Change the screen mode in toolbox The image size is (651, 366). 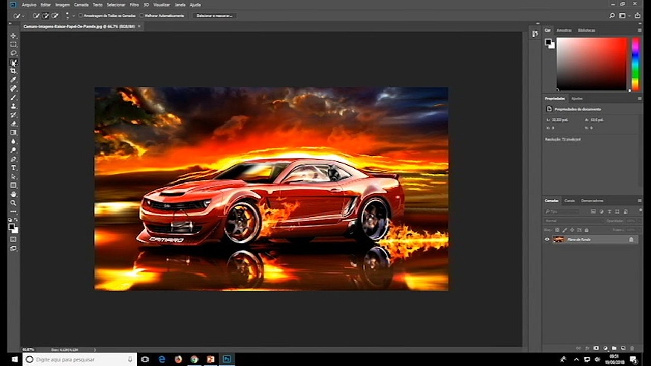pyautogui.click(x=13, y=249)
